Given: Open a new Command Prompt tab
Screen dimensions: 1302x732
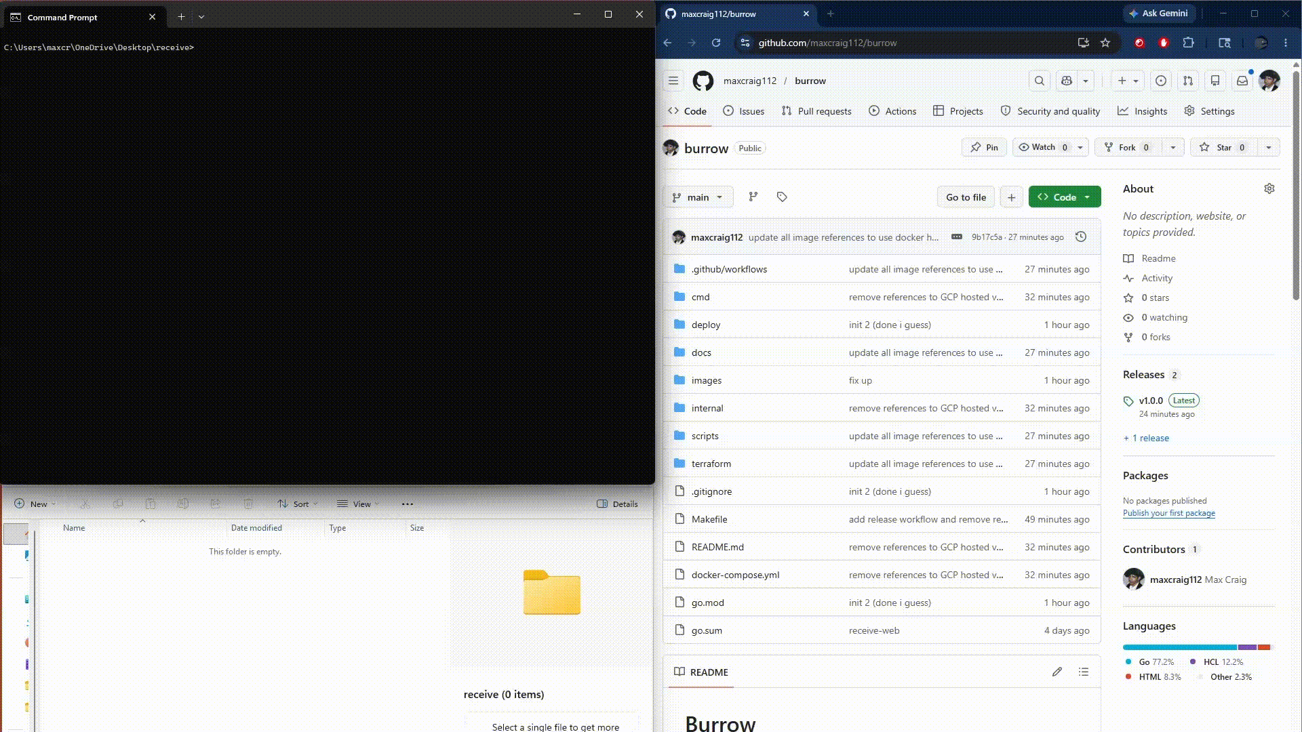Looking at the screenshot, I should 181,17.
